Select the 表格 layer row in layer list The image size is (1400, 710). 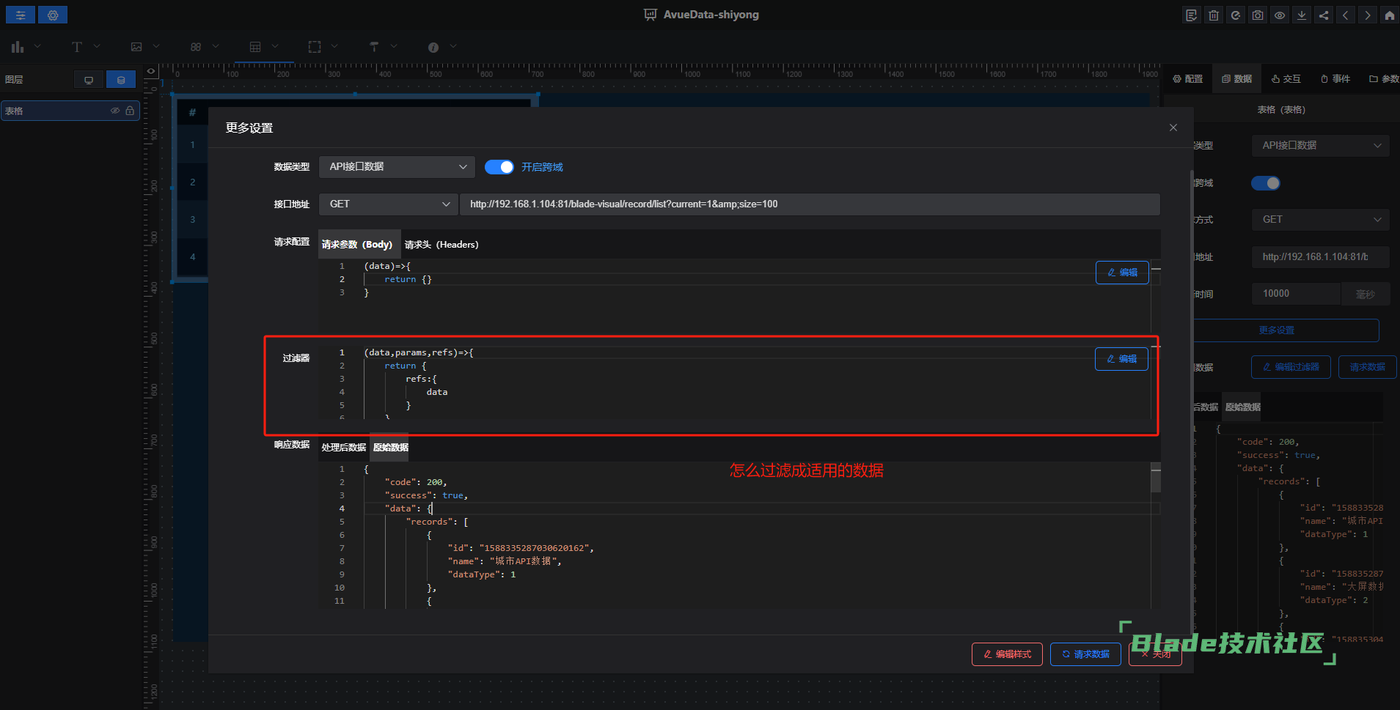pyautogui.click(x=70, y=111)
